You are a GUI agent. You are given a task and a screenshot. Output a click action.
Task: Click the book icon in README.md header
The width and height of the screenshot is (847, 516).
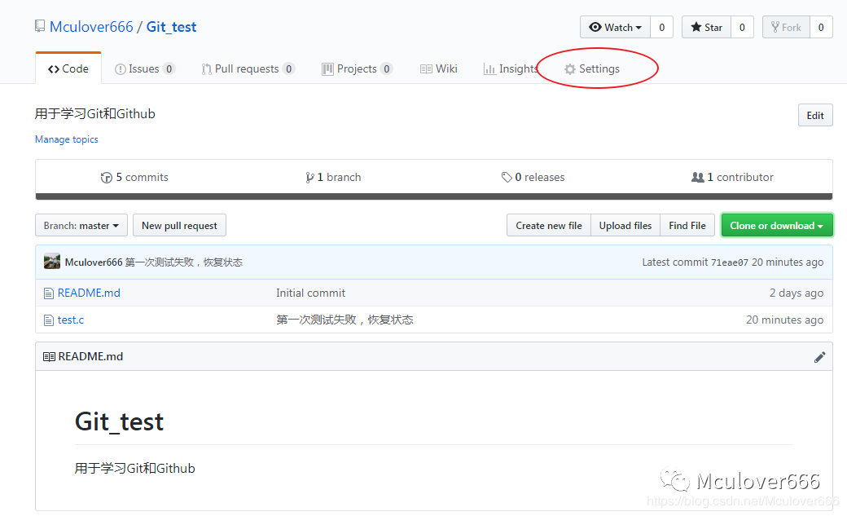point(49,356)
